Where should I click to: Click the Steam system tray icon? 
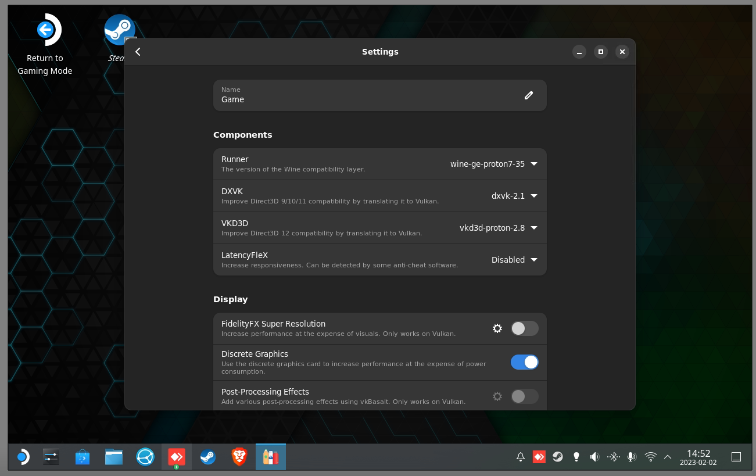[557, 457]
